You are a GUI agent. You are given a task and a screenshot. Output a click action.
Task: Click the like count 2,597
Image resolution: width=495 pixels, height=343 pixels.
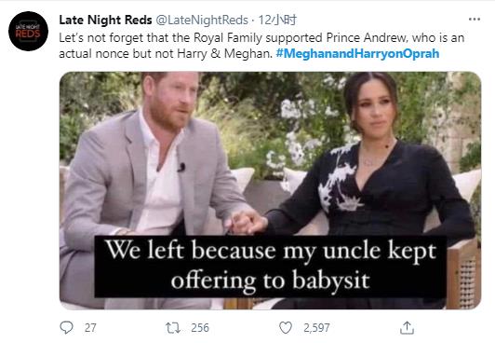[x=316, y=328]
